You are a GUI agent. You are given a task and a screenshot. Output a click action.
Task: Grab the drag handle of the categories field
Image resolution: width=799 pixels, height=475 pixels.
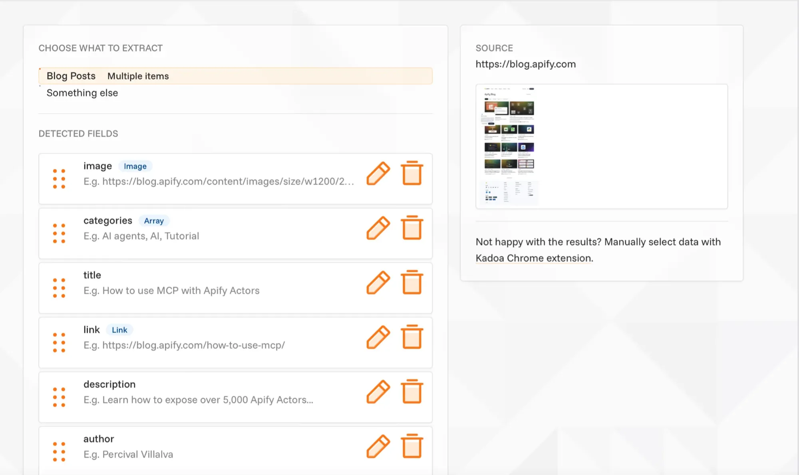tap(59, 233)
